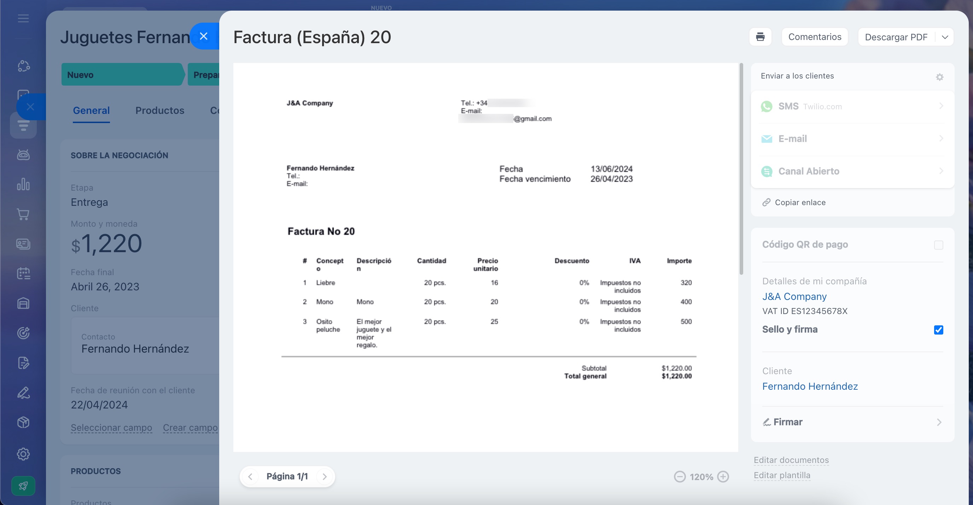The height and width of the screenshot is (505, 973).
Task: Switch to Productos tab
Action: pyautogui.click(x=160, y=110)
